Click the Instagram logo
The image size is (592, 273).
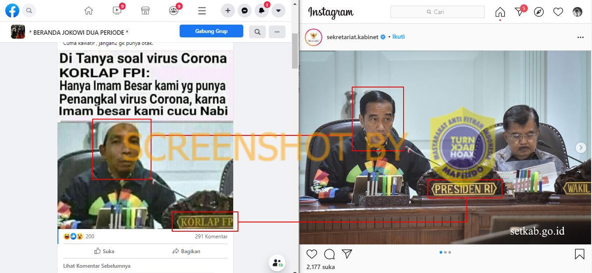coord(331,12)
